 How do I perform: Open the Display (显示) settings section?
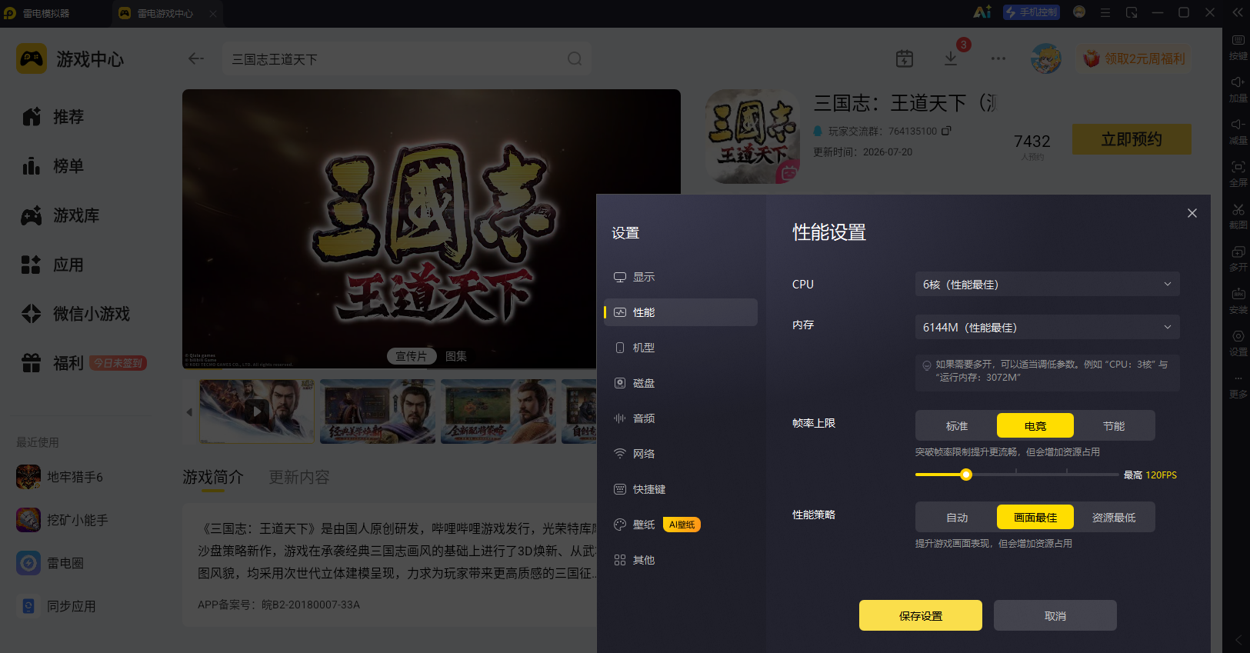681,277
